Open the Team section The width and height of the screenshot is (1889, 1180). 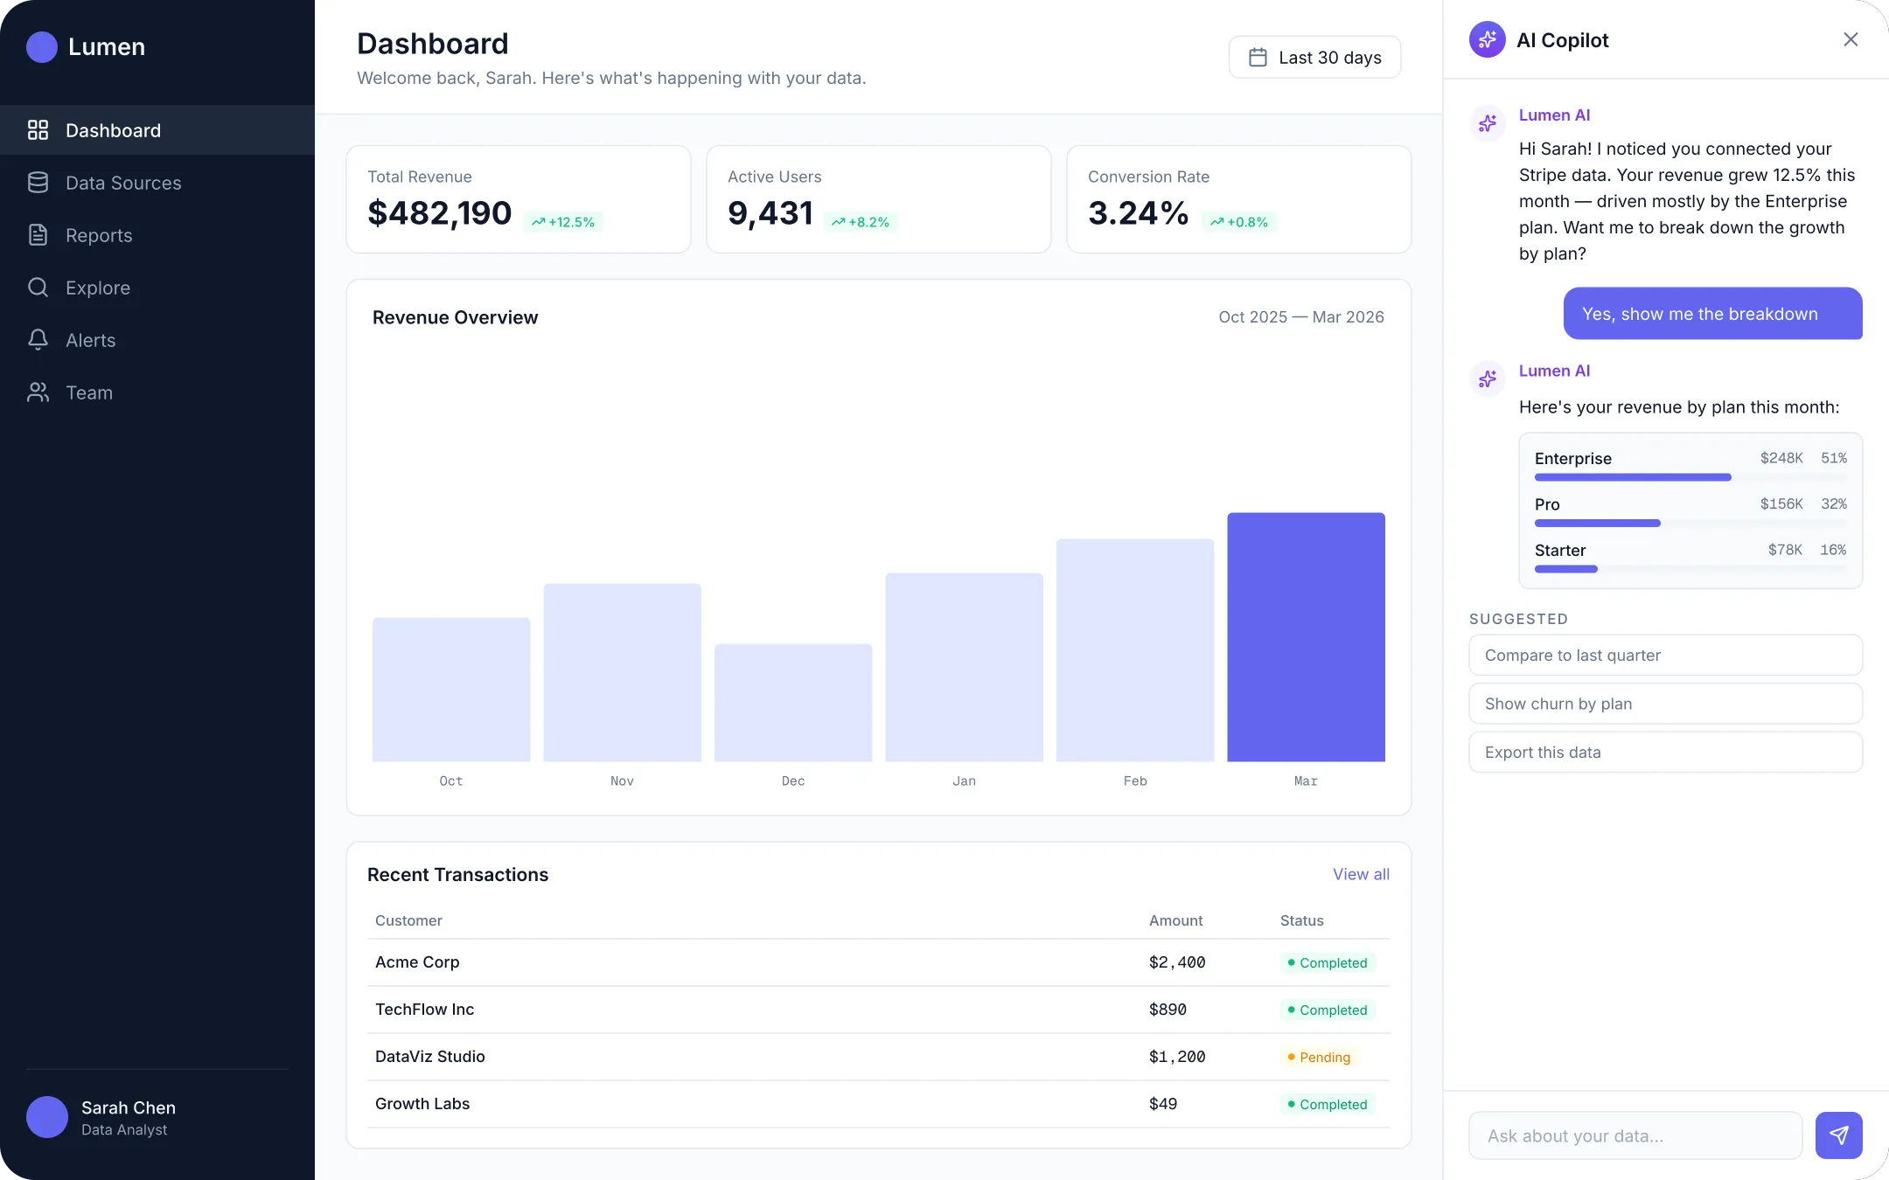tap(157, 392)
